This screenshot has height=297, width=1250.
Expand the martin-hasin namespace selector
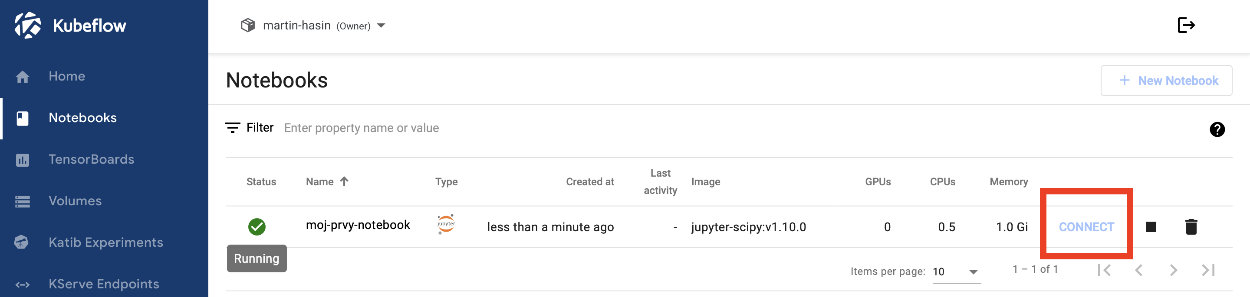[x=382, y=26]
